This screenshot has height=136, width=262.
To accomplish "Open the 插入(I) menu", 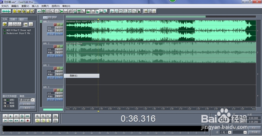I will coord(35,6).
